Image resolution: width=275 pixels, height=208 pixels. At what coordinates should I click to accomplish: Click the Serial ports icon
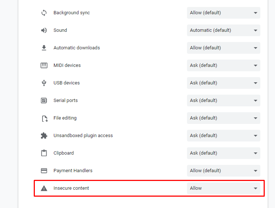point(44,101)
